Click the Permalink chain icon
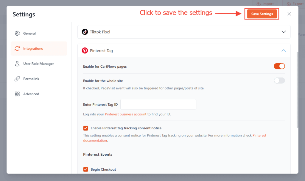The width and height of the screenshot is (305, 181). click(18, 79)
